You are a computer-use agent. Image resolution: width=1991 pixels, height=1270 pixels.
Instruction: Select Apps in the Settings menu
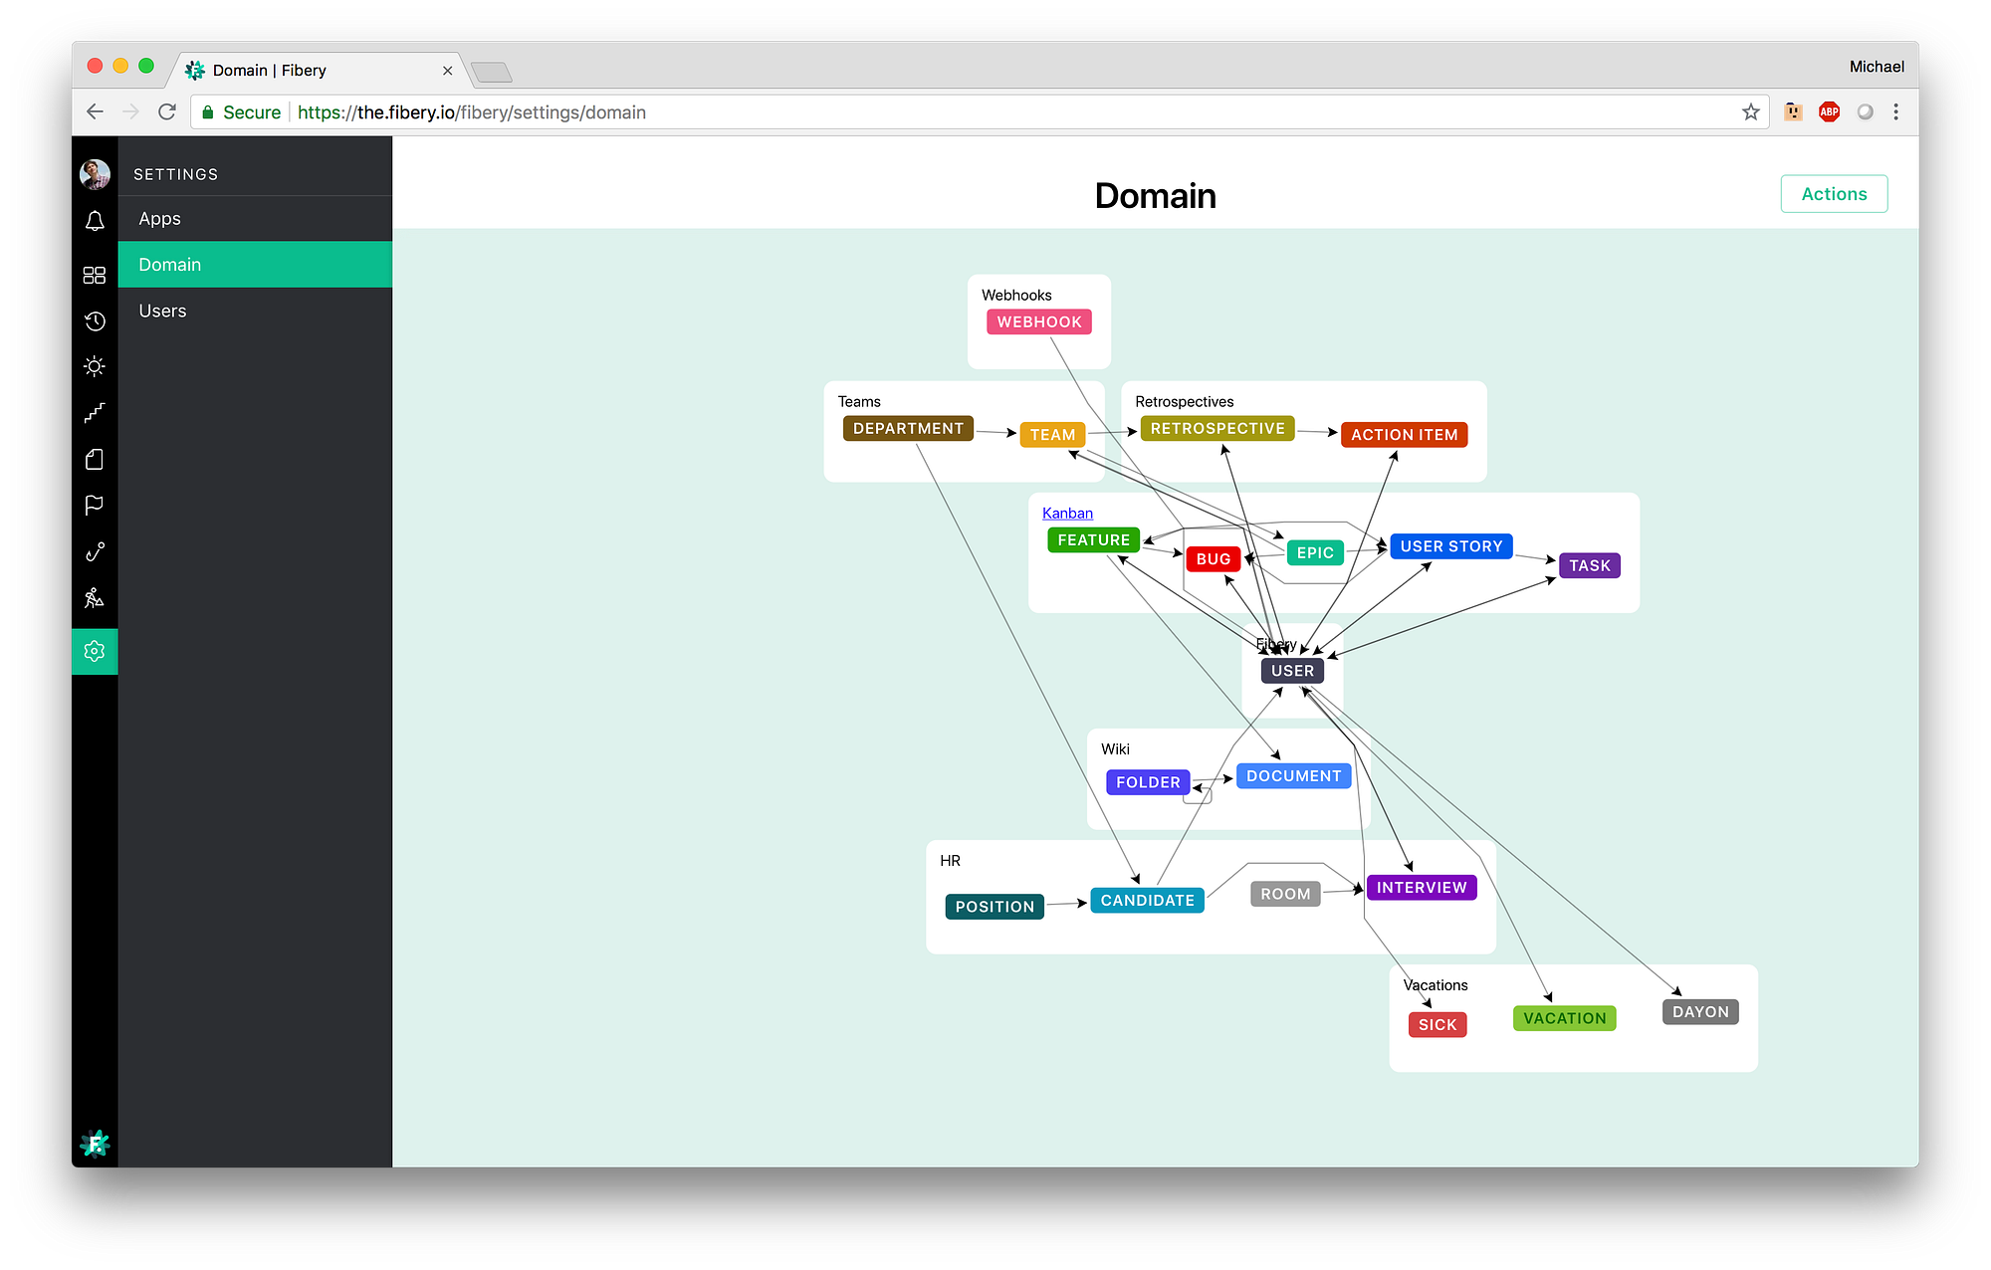(x=159, y=218)
